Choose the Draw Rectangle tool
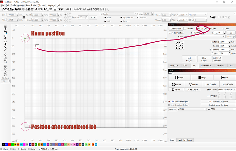 tap(5, 33)
